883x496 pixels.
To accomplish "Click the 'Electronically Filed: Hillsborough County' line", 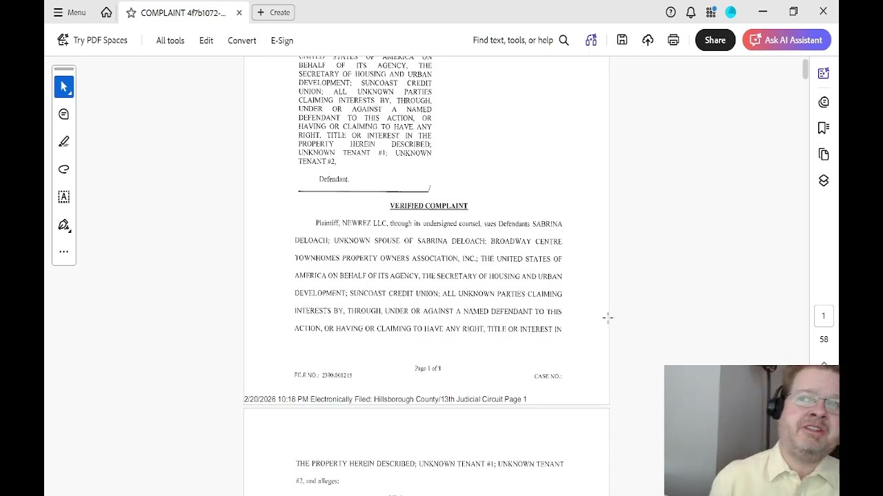I will coord(385,400).
